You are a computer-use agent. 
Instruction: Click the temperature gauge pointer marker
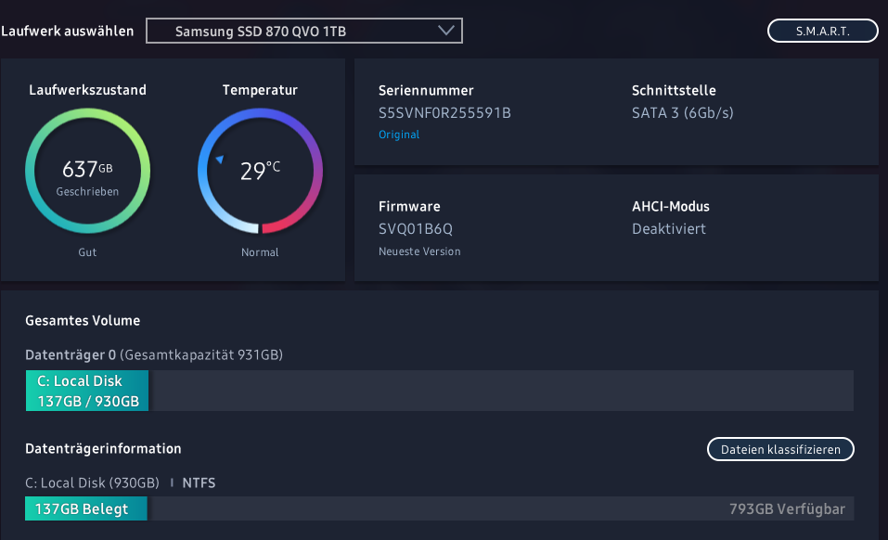click(x=220, y=160)
